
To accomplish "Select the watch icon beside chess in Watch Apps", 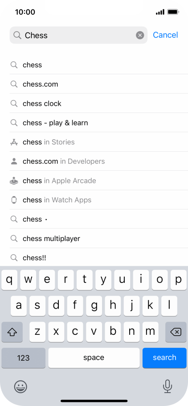I will [x=14, y=200].
